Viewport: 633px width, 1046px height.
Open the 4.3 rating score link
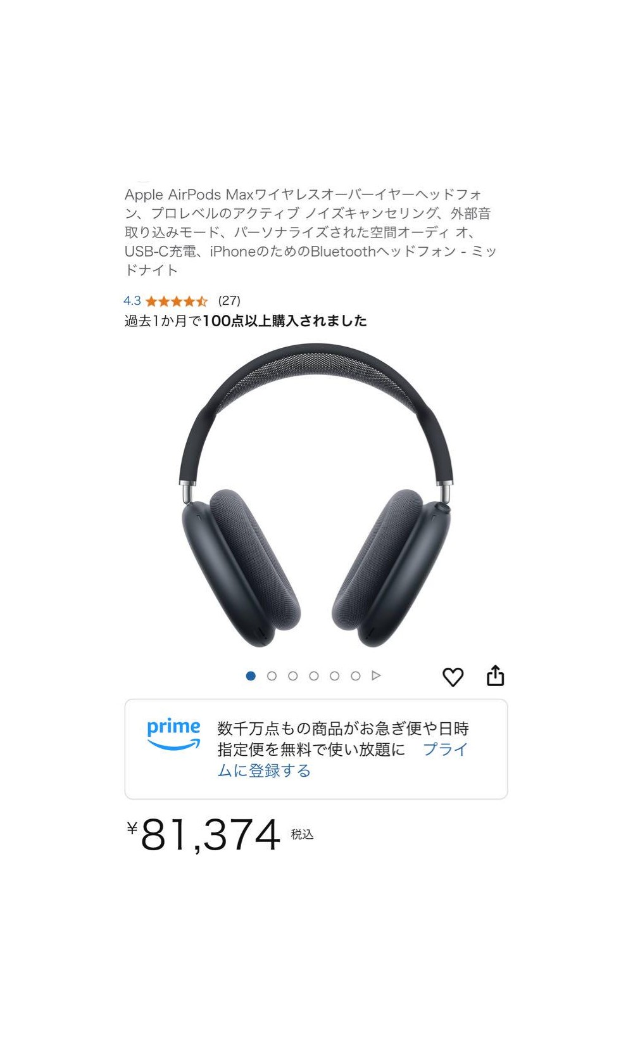pyautogui.click(x=132, y=301)
